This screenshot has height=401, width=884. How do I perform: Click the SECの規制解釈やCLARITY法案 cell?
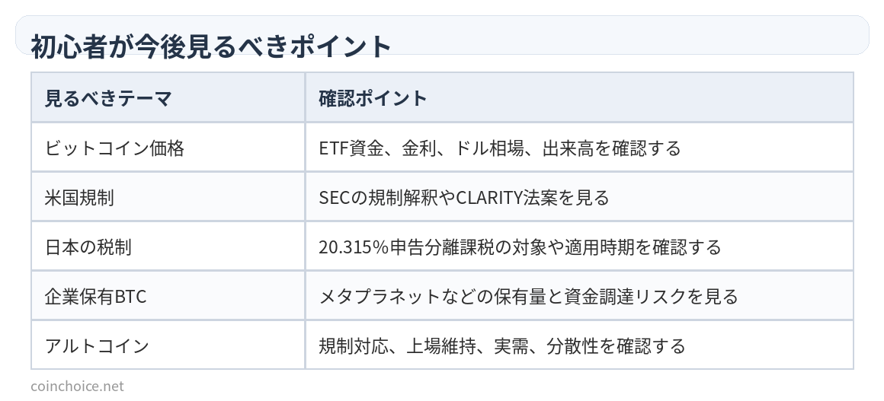579,197
